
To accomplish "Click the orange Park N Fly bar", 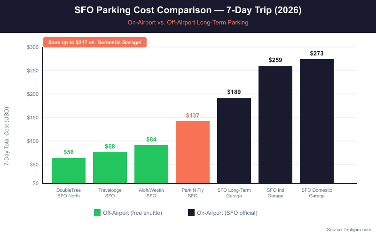I will (193, 152).
